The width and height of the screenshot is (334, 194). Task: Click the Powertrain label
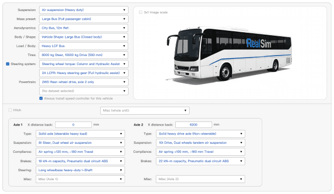(27, 82)
